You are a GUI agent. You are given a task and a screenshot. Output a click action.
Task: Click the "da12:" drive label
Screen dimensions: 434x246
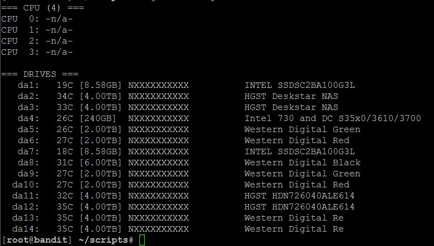coord(26,207)
